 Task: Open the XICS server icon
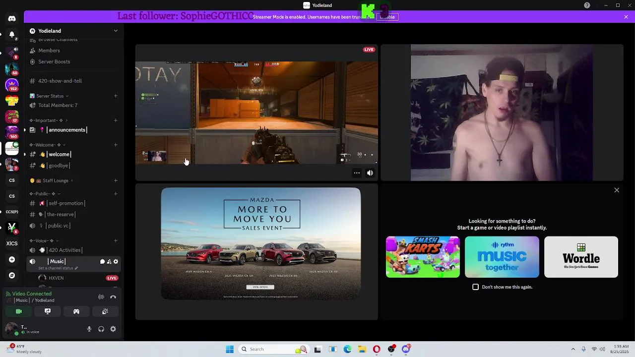pyautogui.click(x=12, y=243)
